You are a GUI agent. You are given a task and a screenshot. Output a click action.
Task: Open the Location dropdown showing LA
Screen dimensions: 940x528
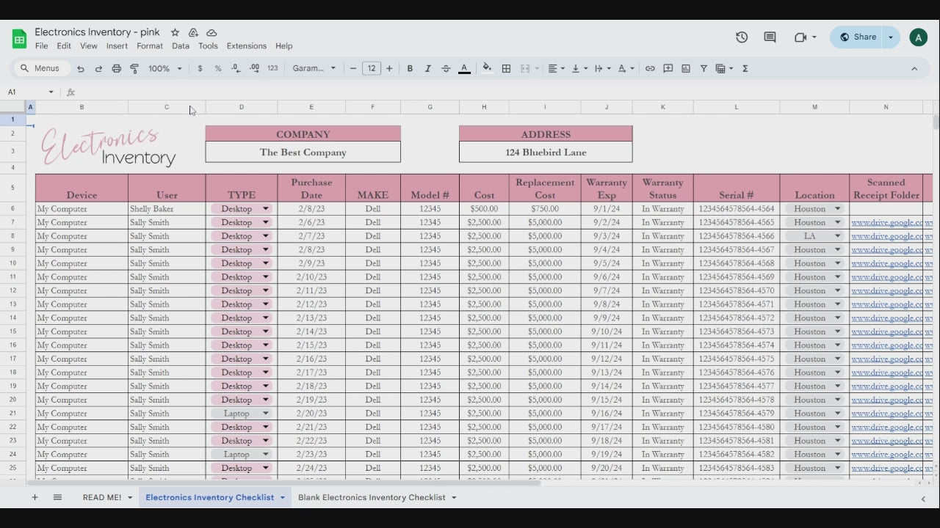point(837,235)
